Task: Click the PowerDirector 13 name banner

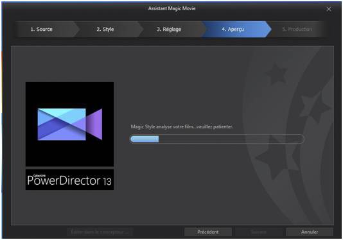Action: pyautogui.click(x=69, y=180)
